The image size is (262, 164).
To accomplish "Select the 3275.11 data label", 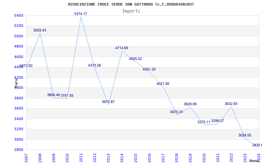I will pyautogui.click(x=204, y=122).
